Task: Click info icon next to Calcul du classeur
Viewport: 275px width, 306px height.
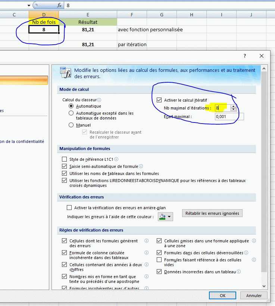Action: click(x=99, y=100)
